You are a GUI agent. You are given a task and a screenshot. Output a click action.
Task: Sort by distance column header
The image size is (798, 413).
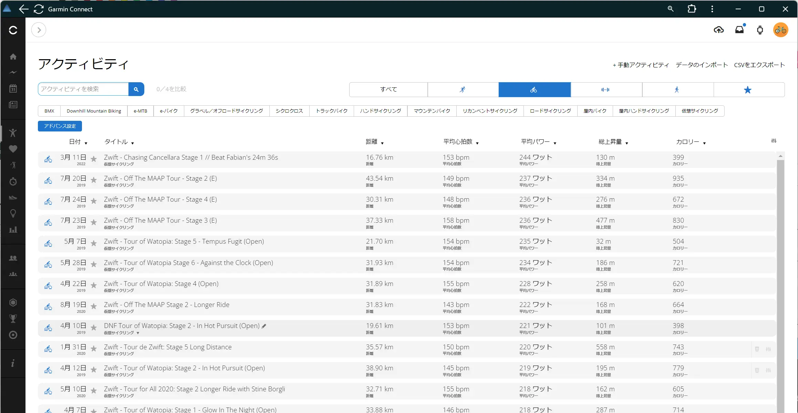pyautogui.click(x=375, y=142)
